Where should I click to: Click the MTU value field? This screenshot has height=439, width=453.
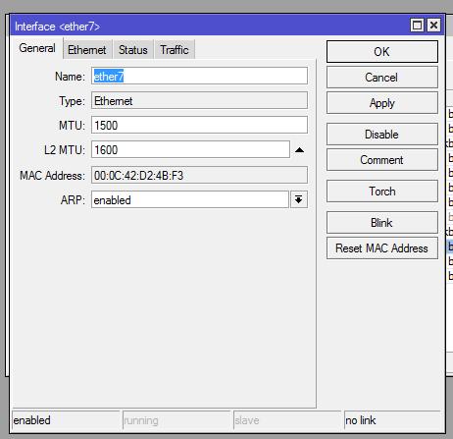[199, 125]
